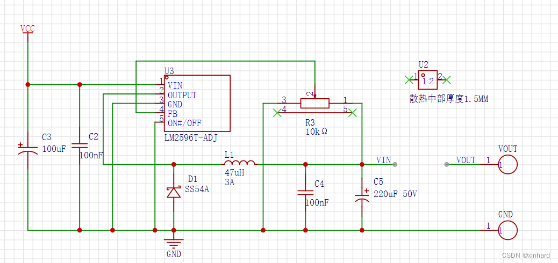558x263 pixels.
Task: Click the 100nF value of C2
Action: (90, 155)
